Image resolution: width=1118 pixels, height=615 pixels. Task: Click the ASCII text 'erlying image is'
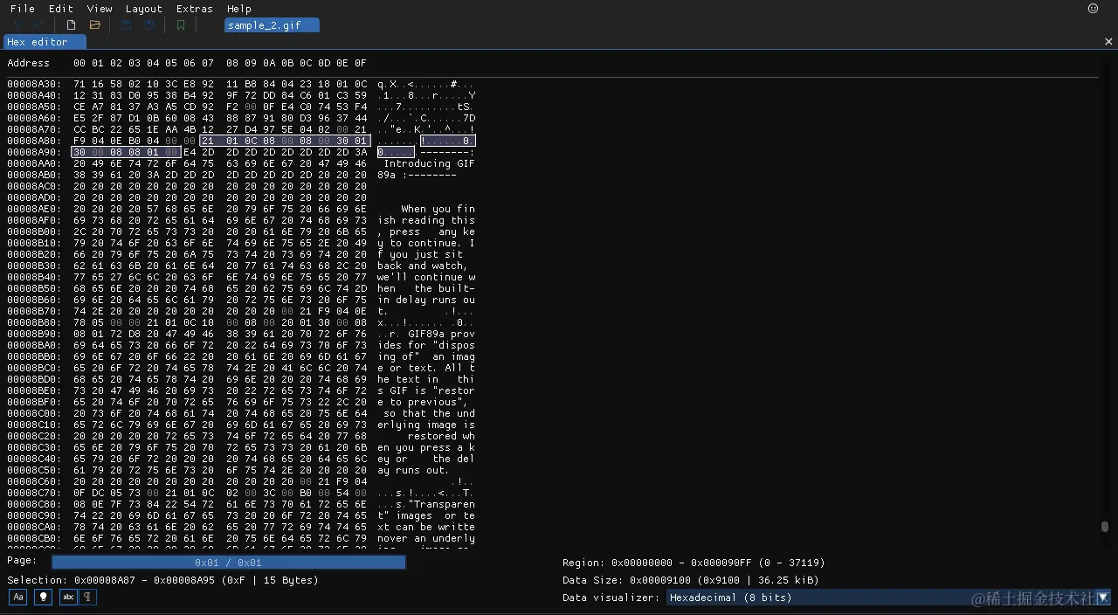[x=426, y=425]
